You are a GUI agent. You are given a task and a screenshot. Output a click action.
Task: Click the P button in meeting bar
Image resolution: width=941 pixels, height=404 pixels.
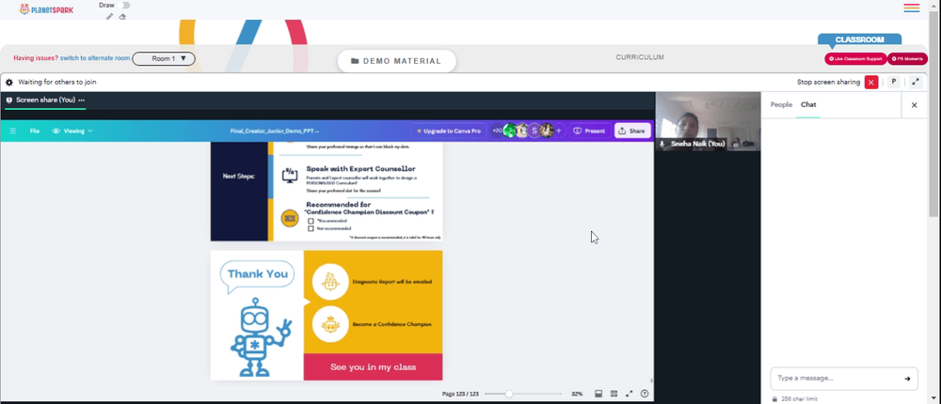click(894, 82)
